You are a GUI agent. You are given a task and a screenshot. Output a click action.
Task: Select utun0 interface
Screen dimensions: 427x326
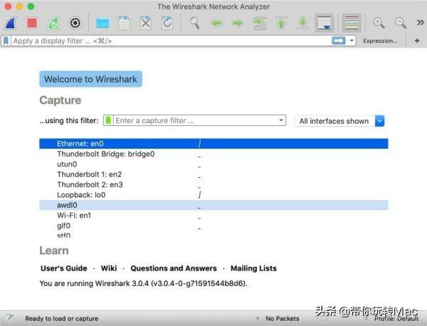[213, 164]
